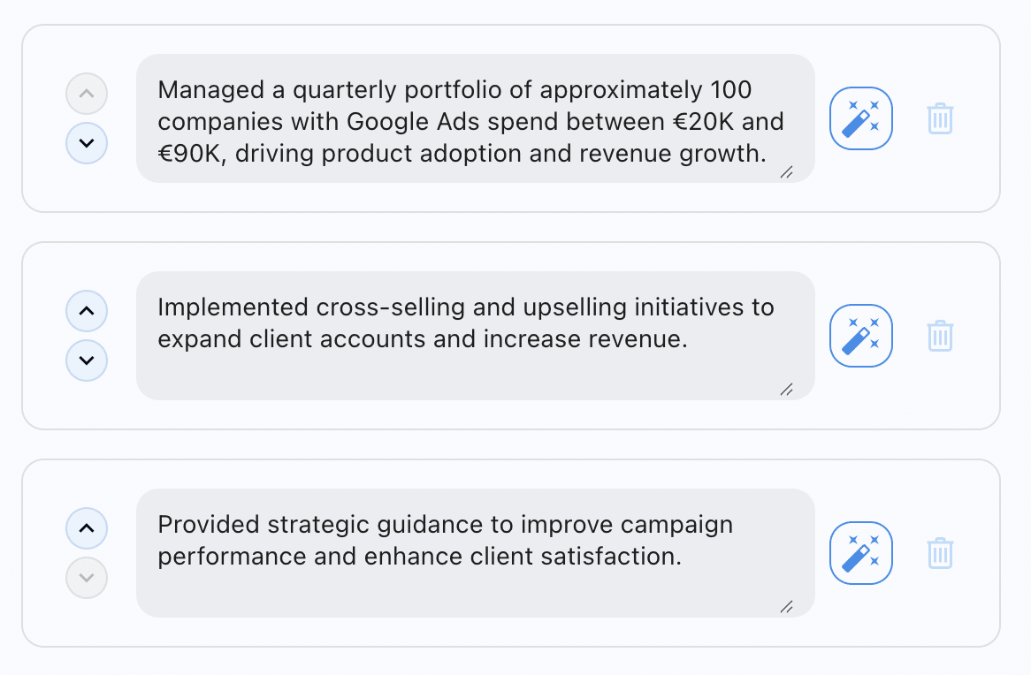Move the quarterly portfolio bullet down
Screen dimensions: 1031x675
click(87, 143)
